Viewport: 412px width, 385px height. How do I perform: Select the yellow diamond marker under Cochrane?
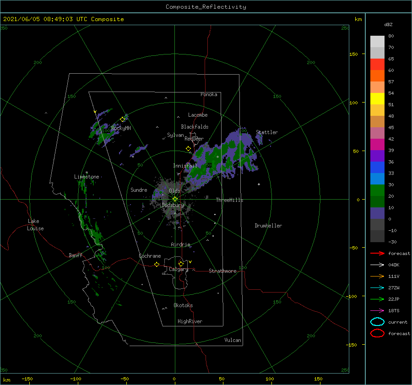pos(157,265)
